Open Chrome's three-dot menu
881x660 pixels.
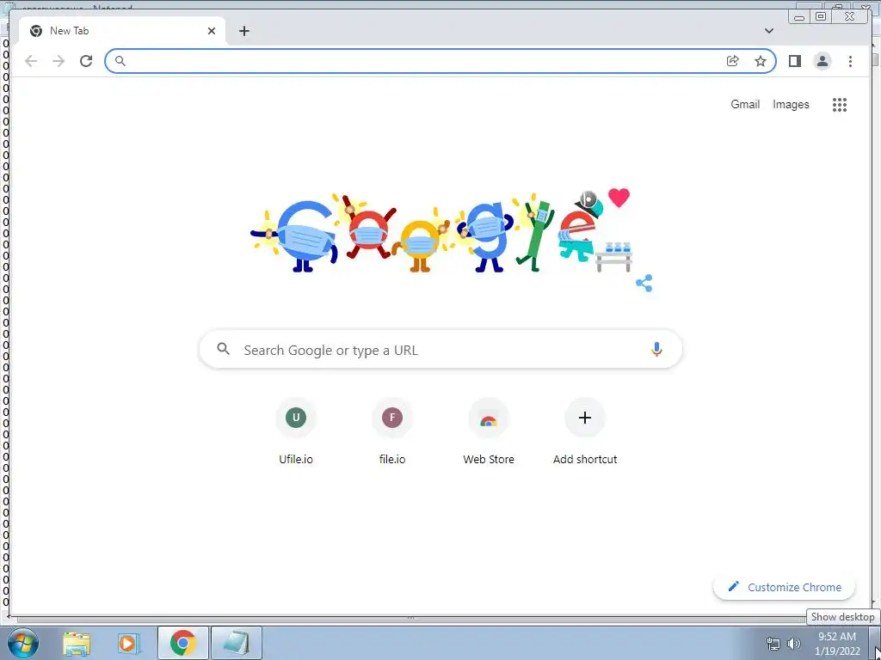pos(850,61)
